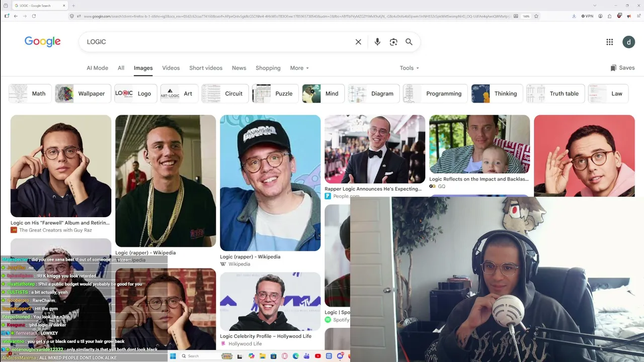Image resolution: width=644 pixels, height=362 pixels.
Task: Filter images by the Law chip
Action: pyautogui.click(x=608, y=94)
